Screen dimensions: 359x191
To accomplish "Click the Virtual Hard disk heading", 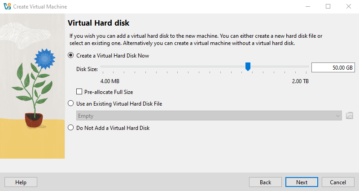I will pyautogui.click(x=98, y=23).
